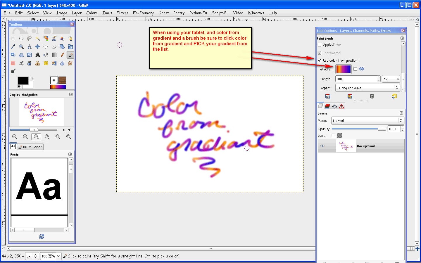The width and height of the screenshot is (421, 263).
Task: Open the layer Mode Normal dropdown
Action: (x=367, y=121)
